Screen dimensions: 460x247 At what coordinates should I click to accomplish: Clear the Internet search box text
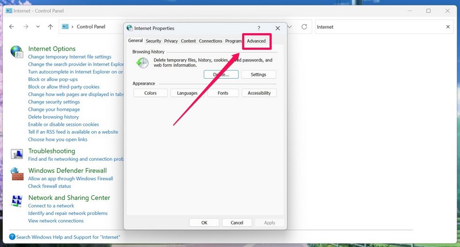pyautogui.click(x=448, y=27)
